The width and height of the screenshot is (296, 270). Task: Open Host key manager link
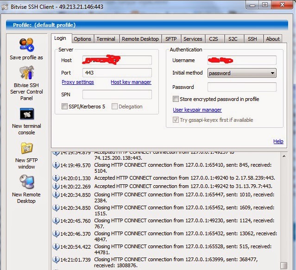131,82
